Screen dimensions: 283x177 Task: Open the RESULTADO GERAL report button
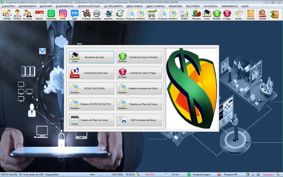click(x=91, y=88)
